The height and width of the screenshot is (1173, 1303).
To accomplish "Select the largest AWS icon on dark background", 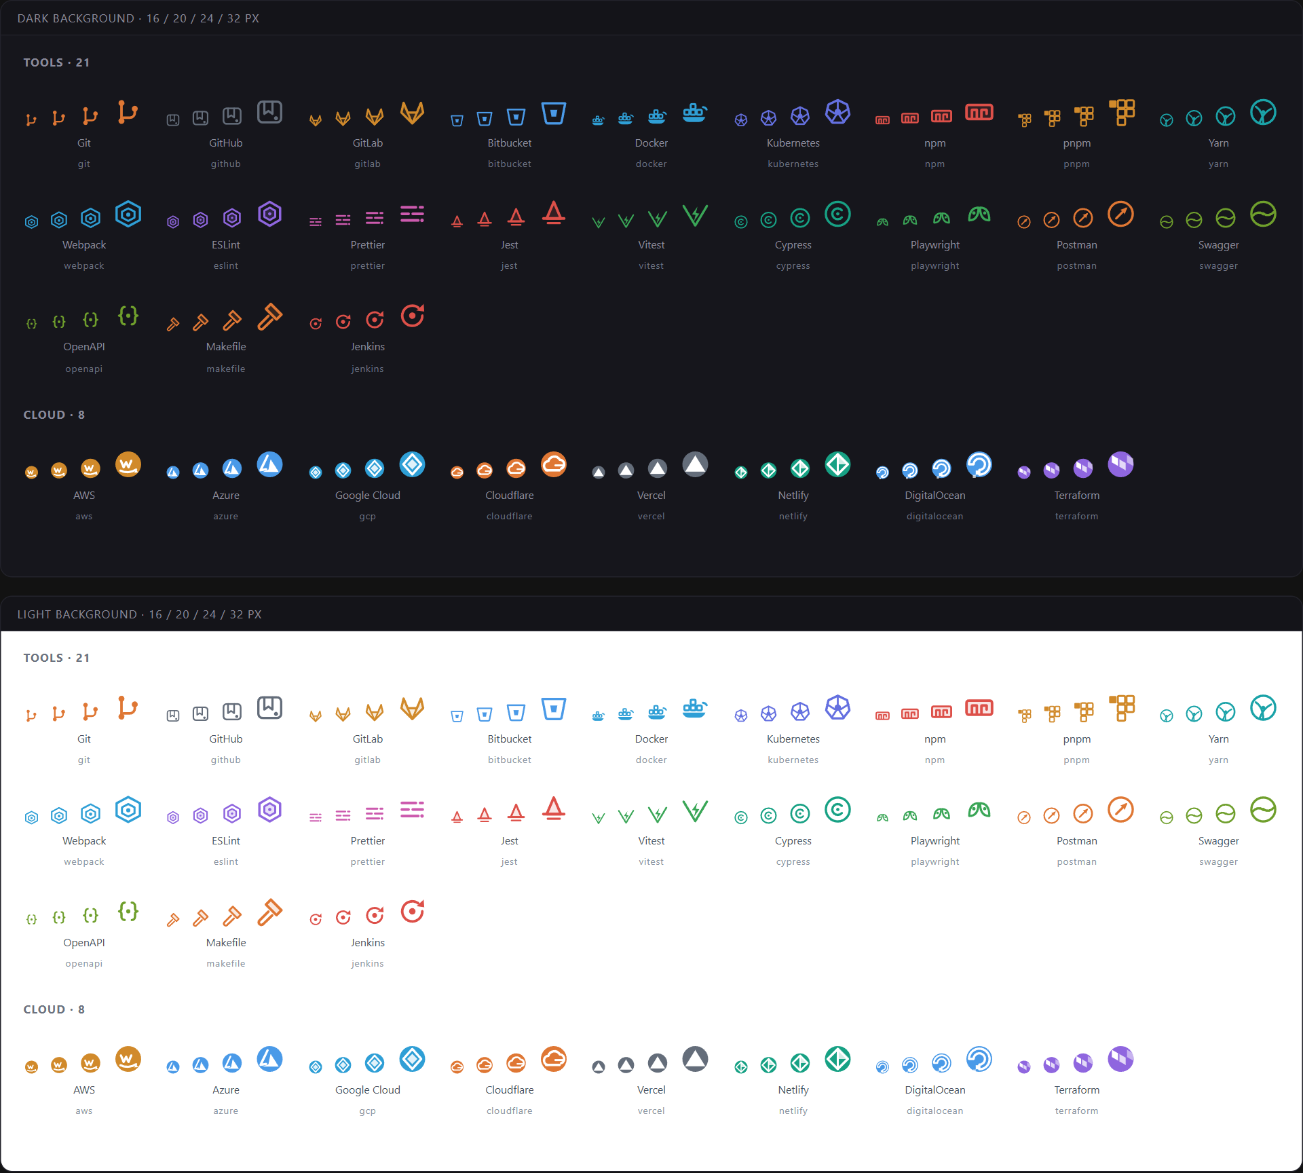I will coord(128,464).
